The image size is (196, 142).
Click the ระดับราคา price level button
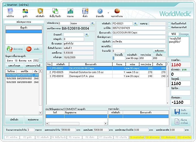click(159, 51)
